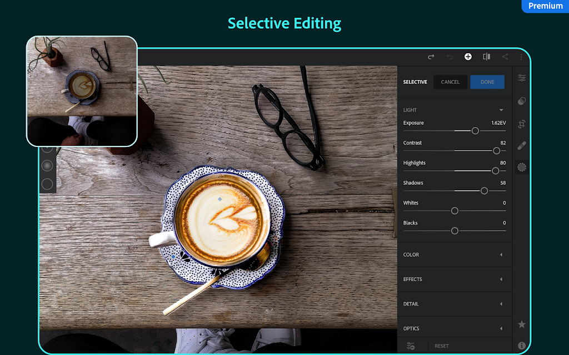Click the Whites slider handle
This screenshot has width=569, height=355.
click(x=455, y=211)
